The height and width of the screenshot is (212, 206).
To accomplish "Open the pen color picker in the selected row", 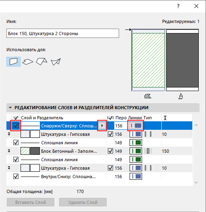I will click(x=136, y=126).
